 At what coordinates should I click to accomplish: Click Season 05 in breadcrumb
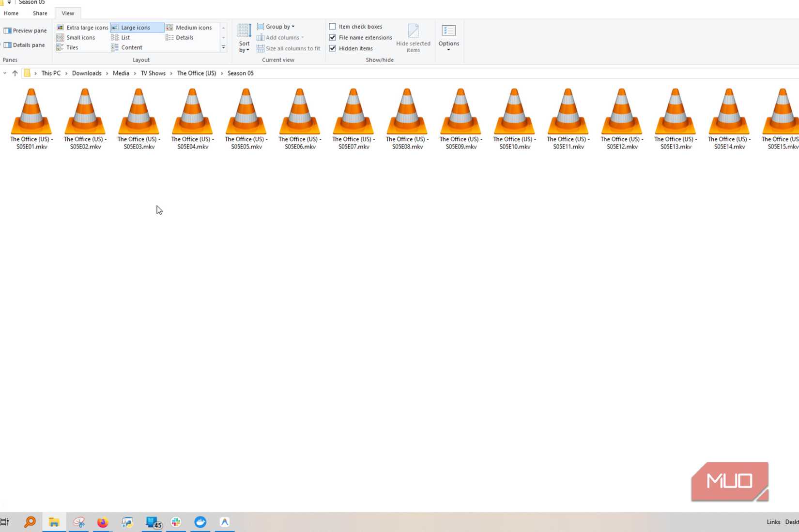241,73
